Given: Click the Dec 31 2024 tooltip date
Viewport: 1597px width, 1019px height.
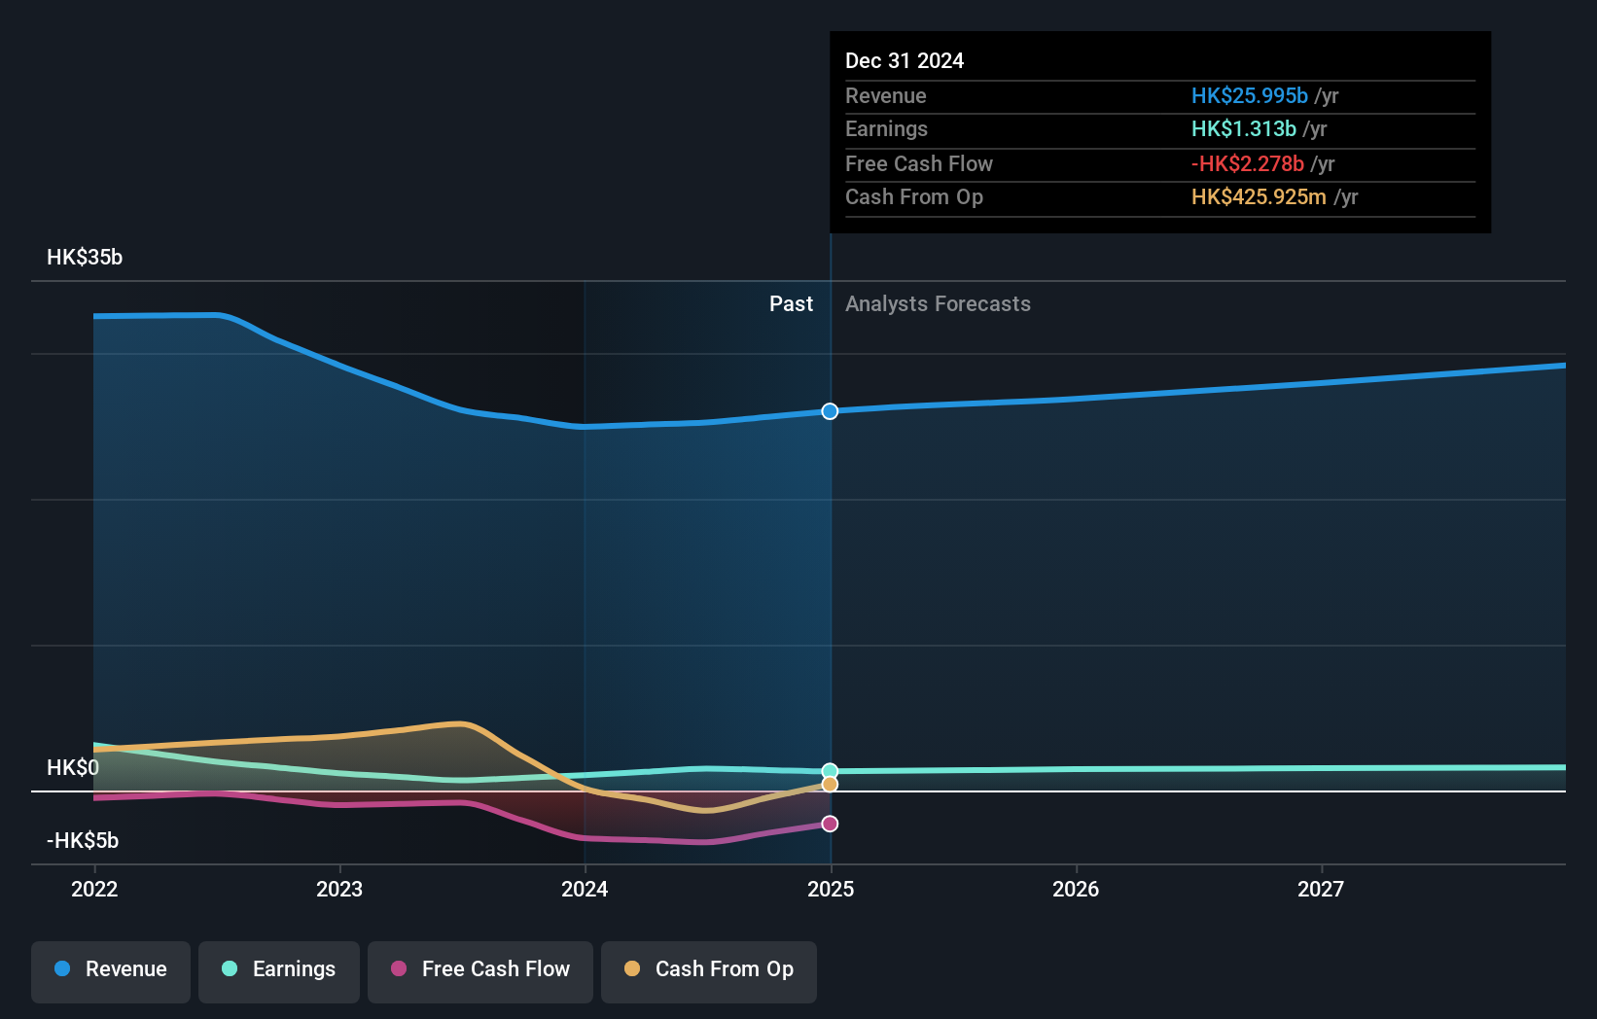Looking at the screenshot, I should [905, 61].
